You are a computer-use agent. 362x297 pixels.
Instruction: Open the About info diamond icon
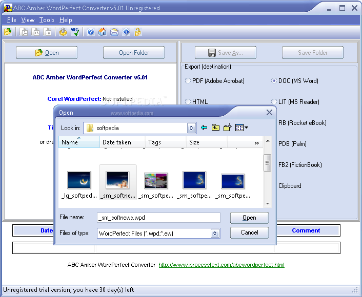(x=126, y=32)
